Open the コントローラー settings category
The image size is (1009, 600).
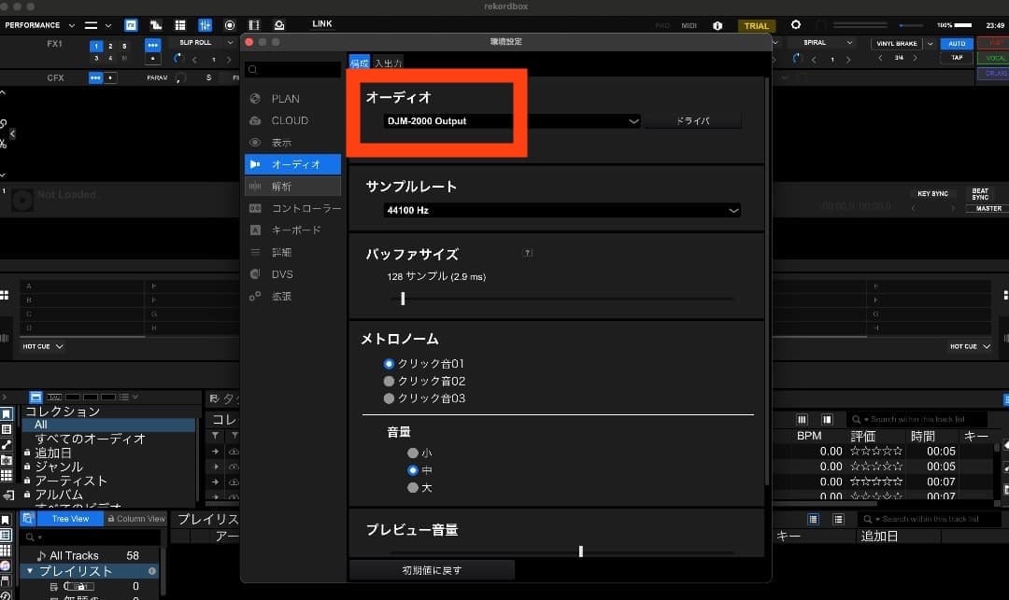[x=306, y=209]
